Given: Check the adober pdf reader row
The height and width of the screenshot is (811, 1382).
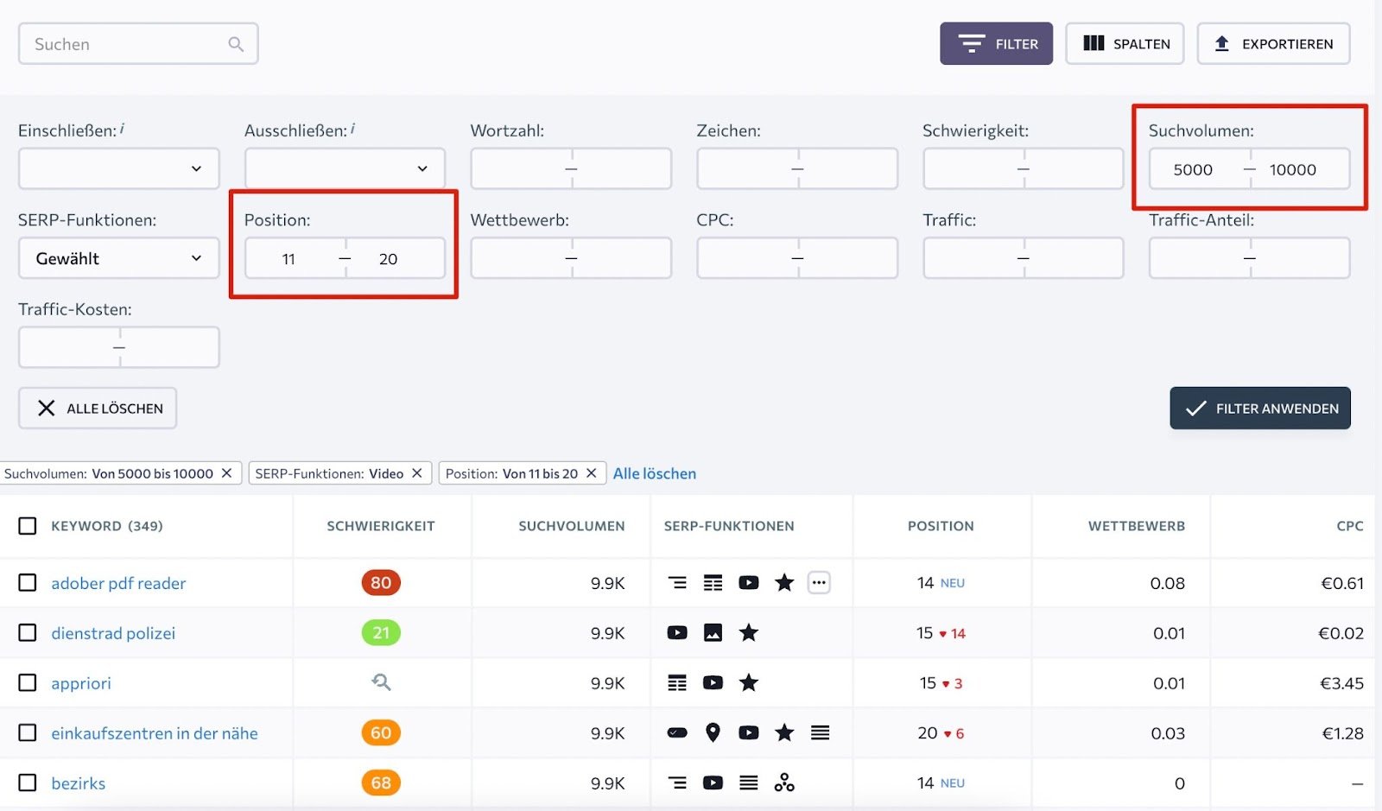Looking at the screenshot, I should click(x=28, y=582).
